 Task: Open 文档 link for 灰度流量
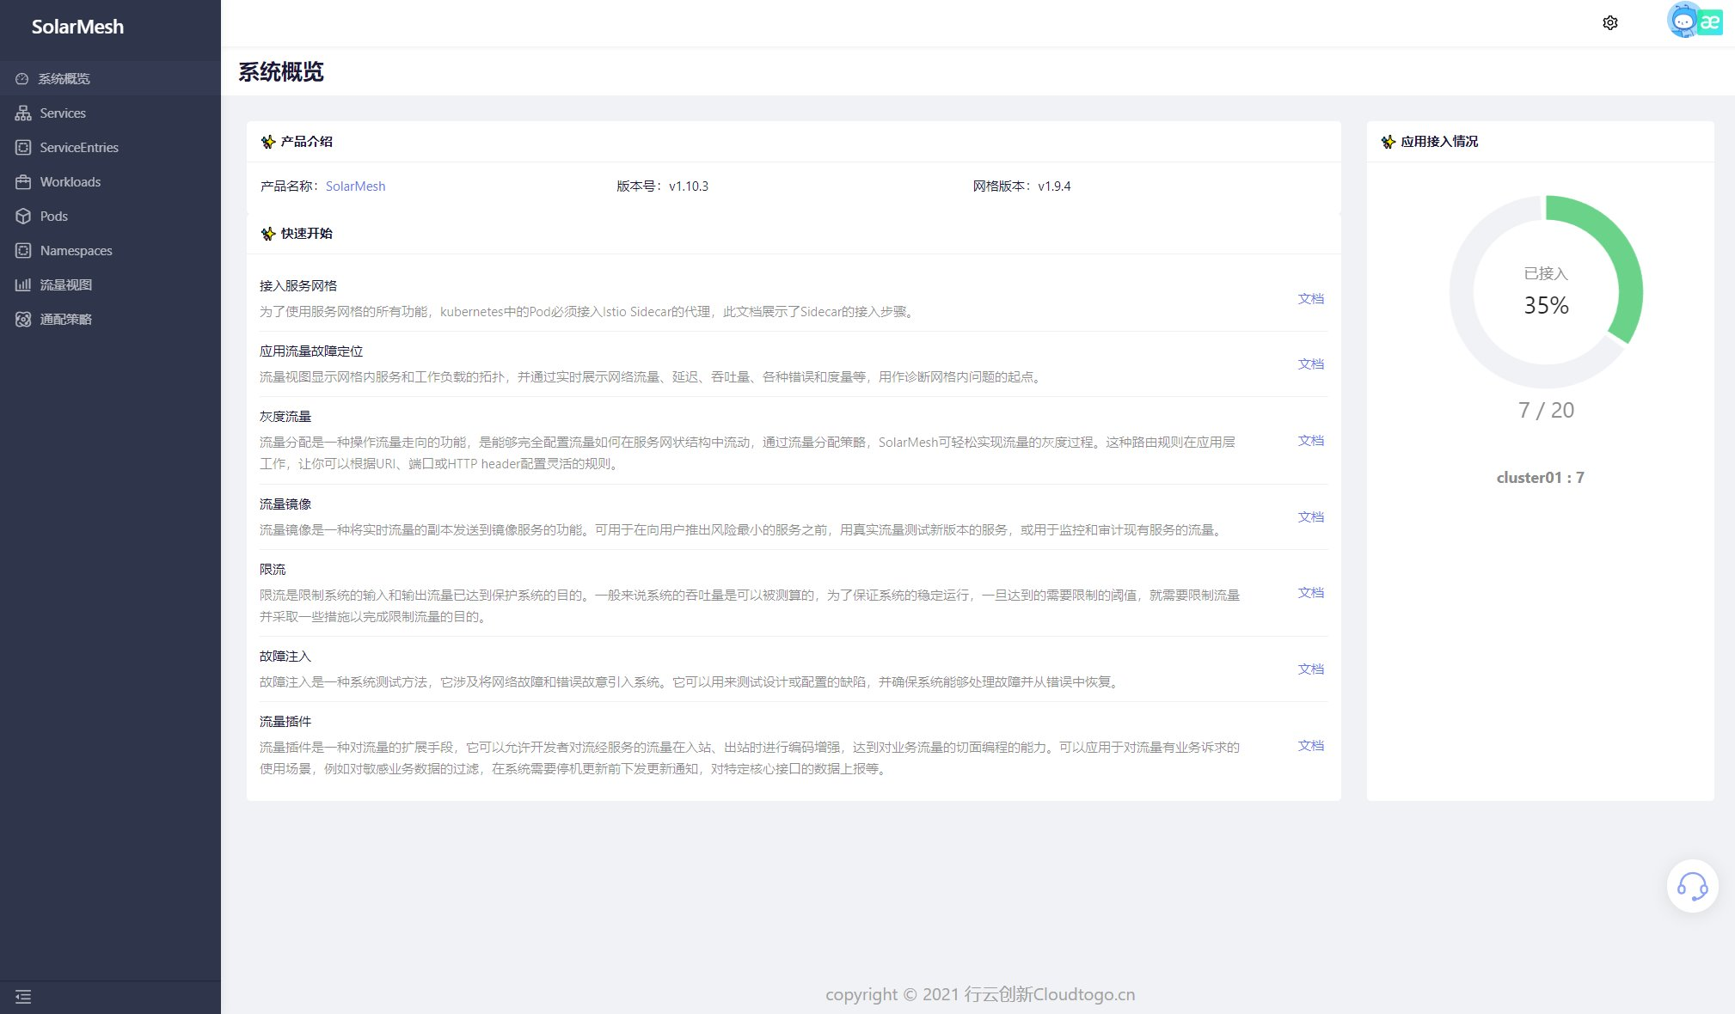coord(1310,441)
